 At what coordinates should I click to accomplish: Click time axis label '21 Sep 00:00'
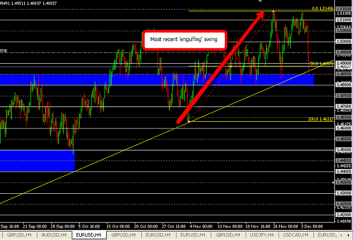[34, 226]
